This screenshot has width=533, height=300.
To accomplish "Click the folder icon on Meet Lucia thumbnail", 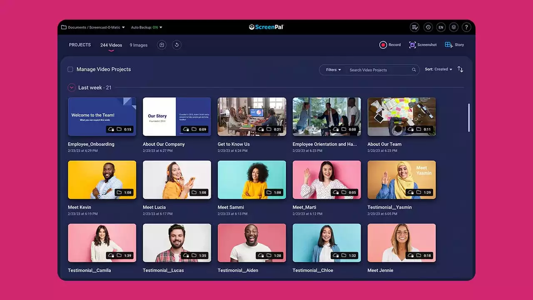I will (x=194, y=192).
